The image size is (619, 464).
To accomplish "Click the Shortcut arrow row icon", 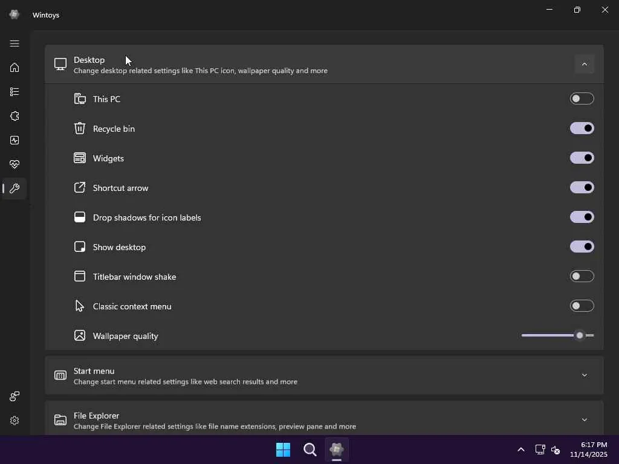I will 80,187.
